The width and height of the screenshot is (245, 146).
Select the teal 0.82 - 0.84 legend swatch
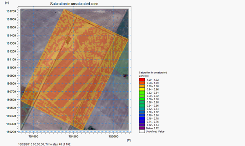tap(142, 109)
